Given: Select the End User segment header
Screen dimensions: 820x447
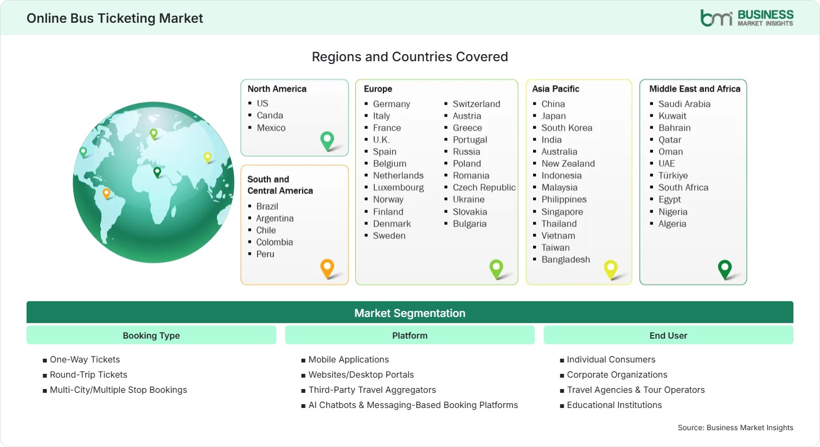Looking at the screenshot, I should (x=668, y=335).
